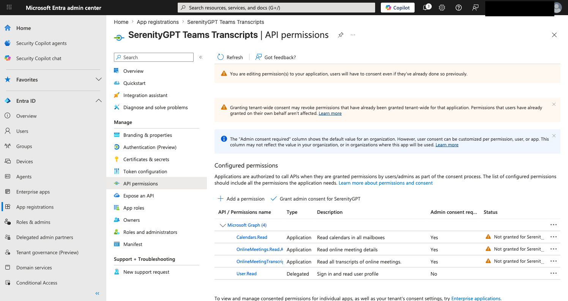Focus the top resources search field

click(276, 8)
